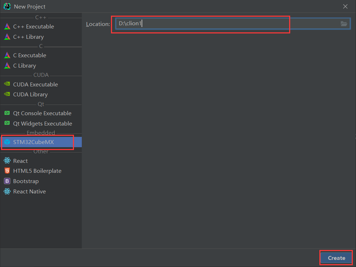Choose HTML5 Boilerplate template

(x=41, y=171)
